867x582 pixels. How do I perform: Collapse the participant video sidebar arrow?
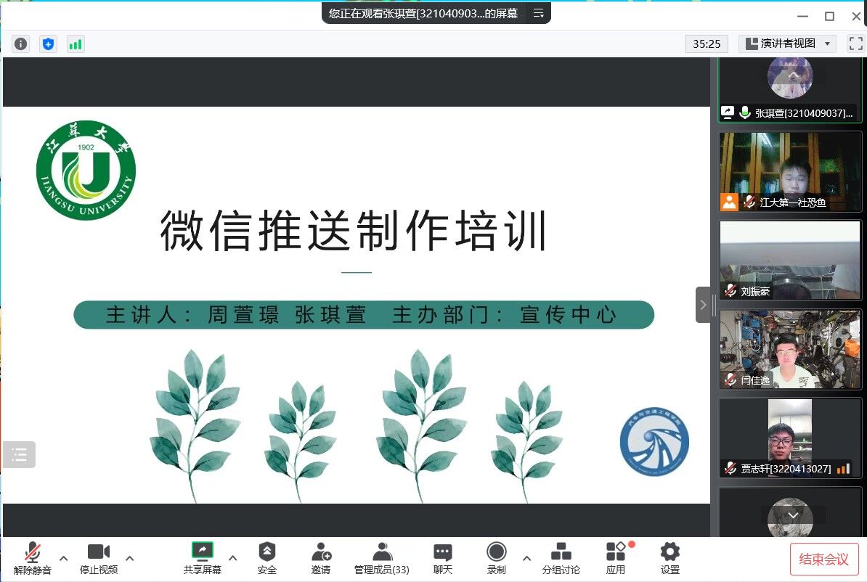(702, 305)
